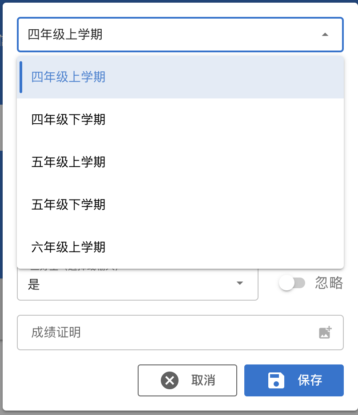This screenshot has height=415, width=358.
Task: Click the X circle cancel icon
Action: [x=170, y=380]
